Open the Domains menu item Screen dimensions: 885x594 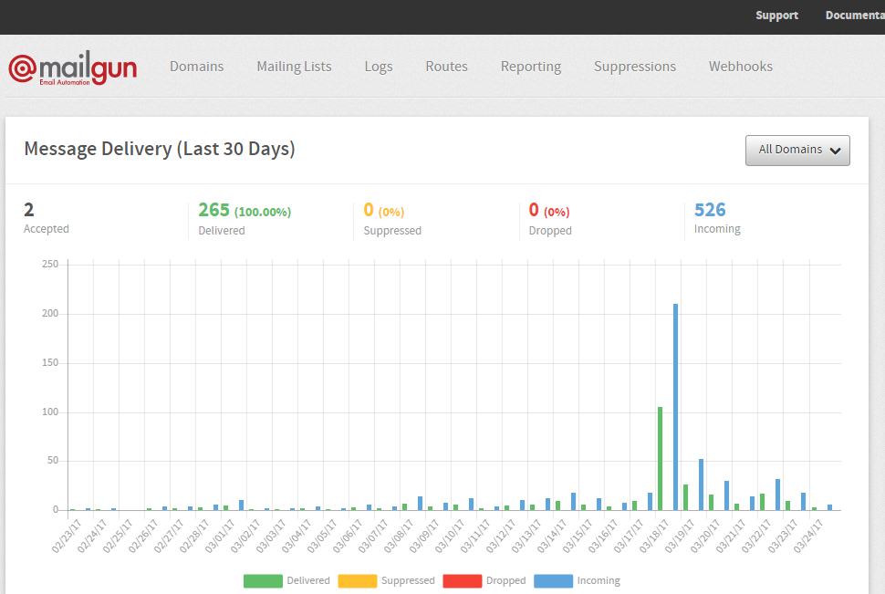click(196, 67)
